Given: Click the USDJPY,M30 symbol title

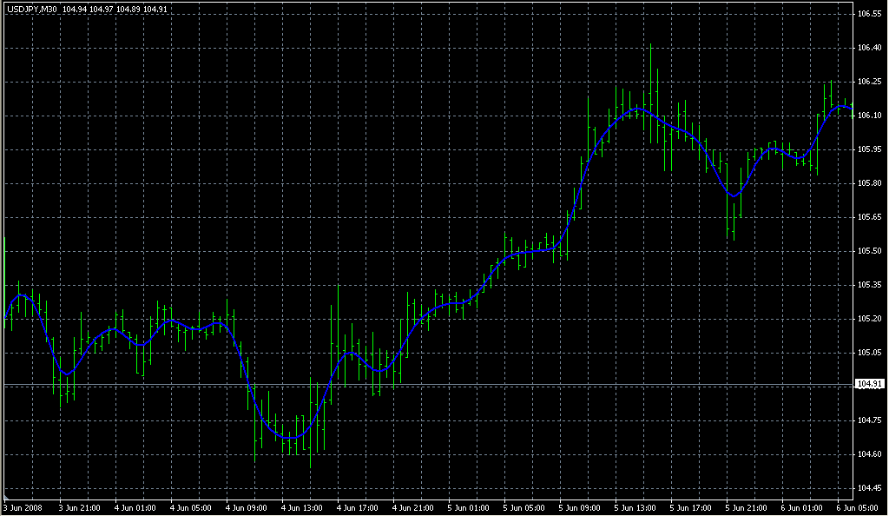Looking at the screenshot, I should 32,10.
